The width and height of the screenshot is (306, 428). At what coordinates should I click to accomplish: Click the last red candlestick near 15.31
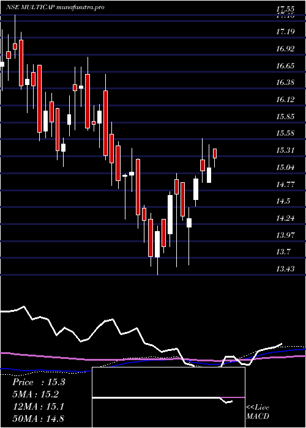[x=215, y=153]
